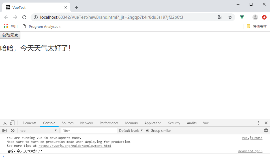
Task: Open DevTools more options menu
Action: 258,123
